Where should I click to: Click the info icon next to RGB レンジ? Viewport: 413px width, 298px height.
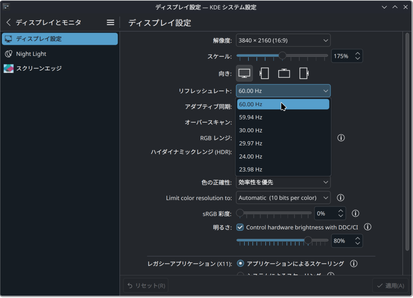[341, 138]
